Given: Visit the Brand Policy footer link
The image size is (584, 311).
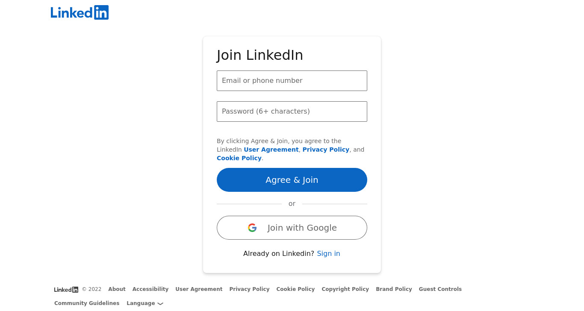Looking at the screenshot, I should 394,289.
